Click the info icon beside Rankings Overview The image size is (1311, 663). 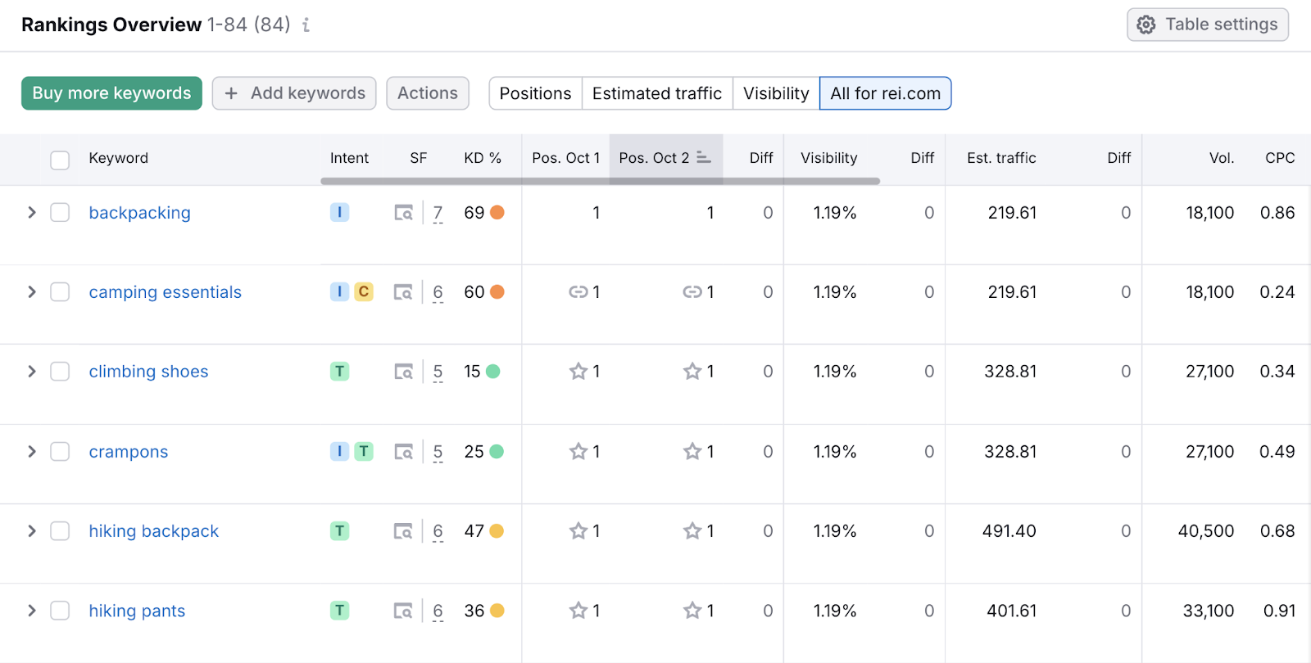[x=306, y=25]
